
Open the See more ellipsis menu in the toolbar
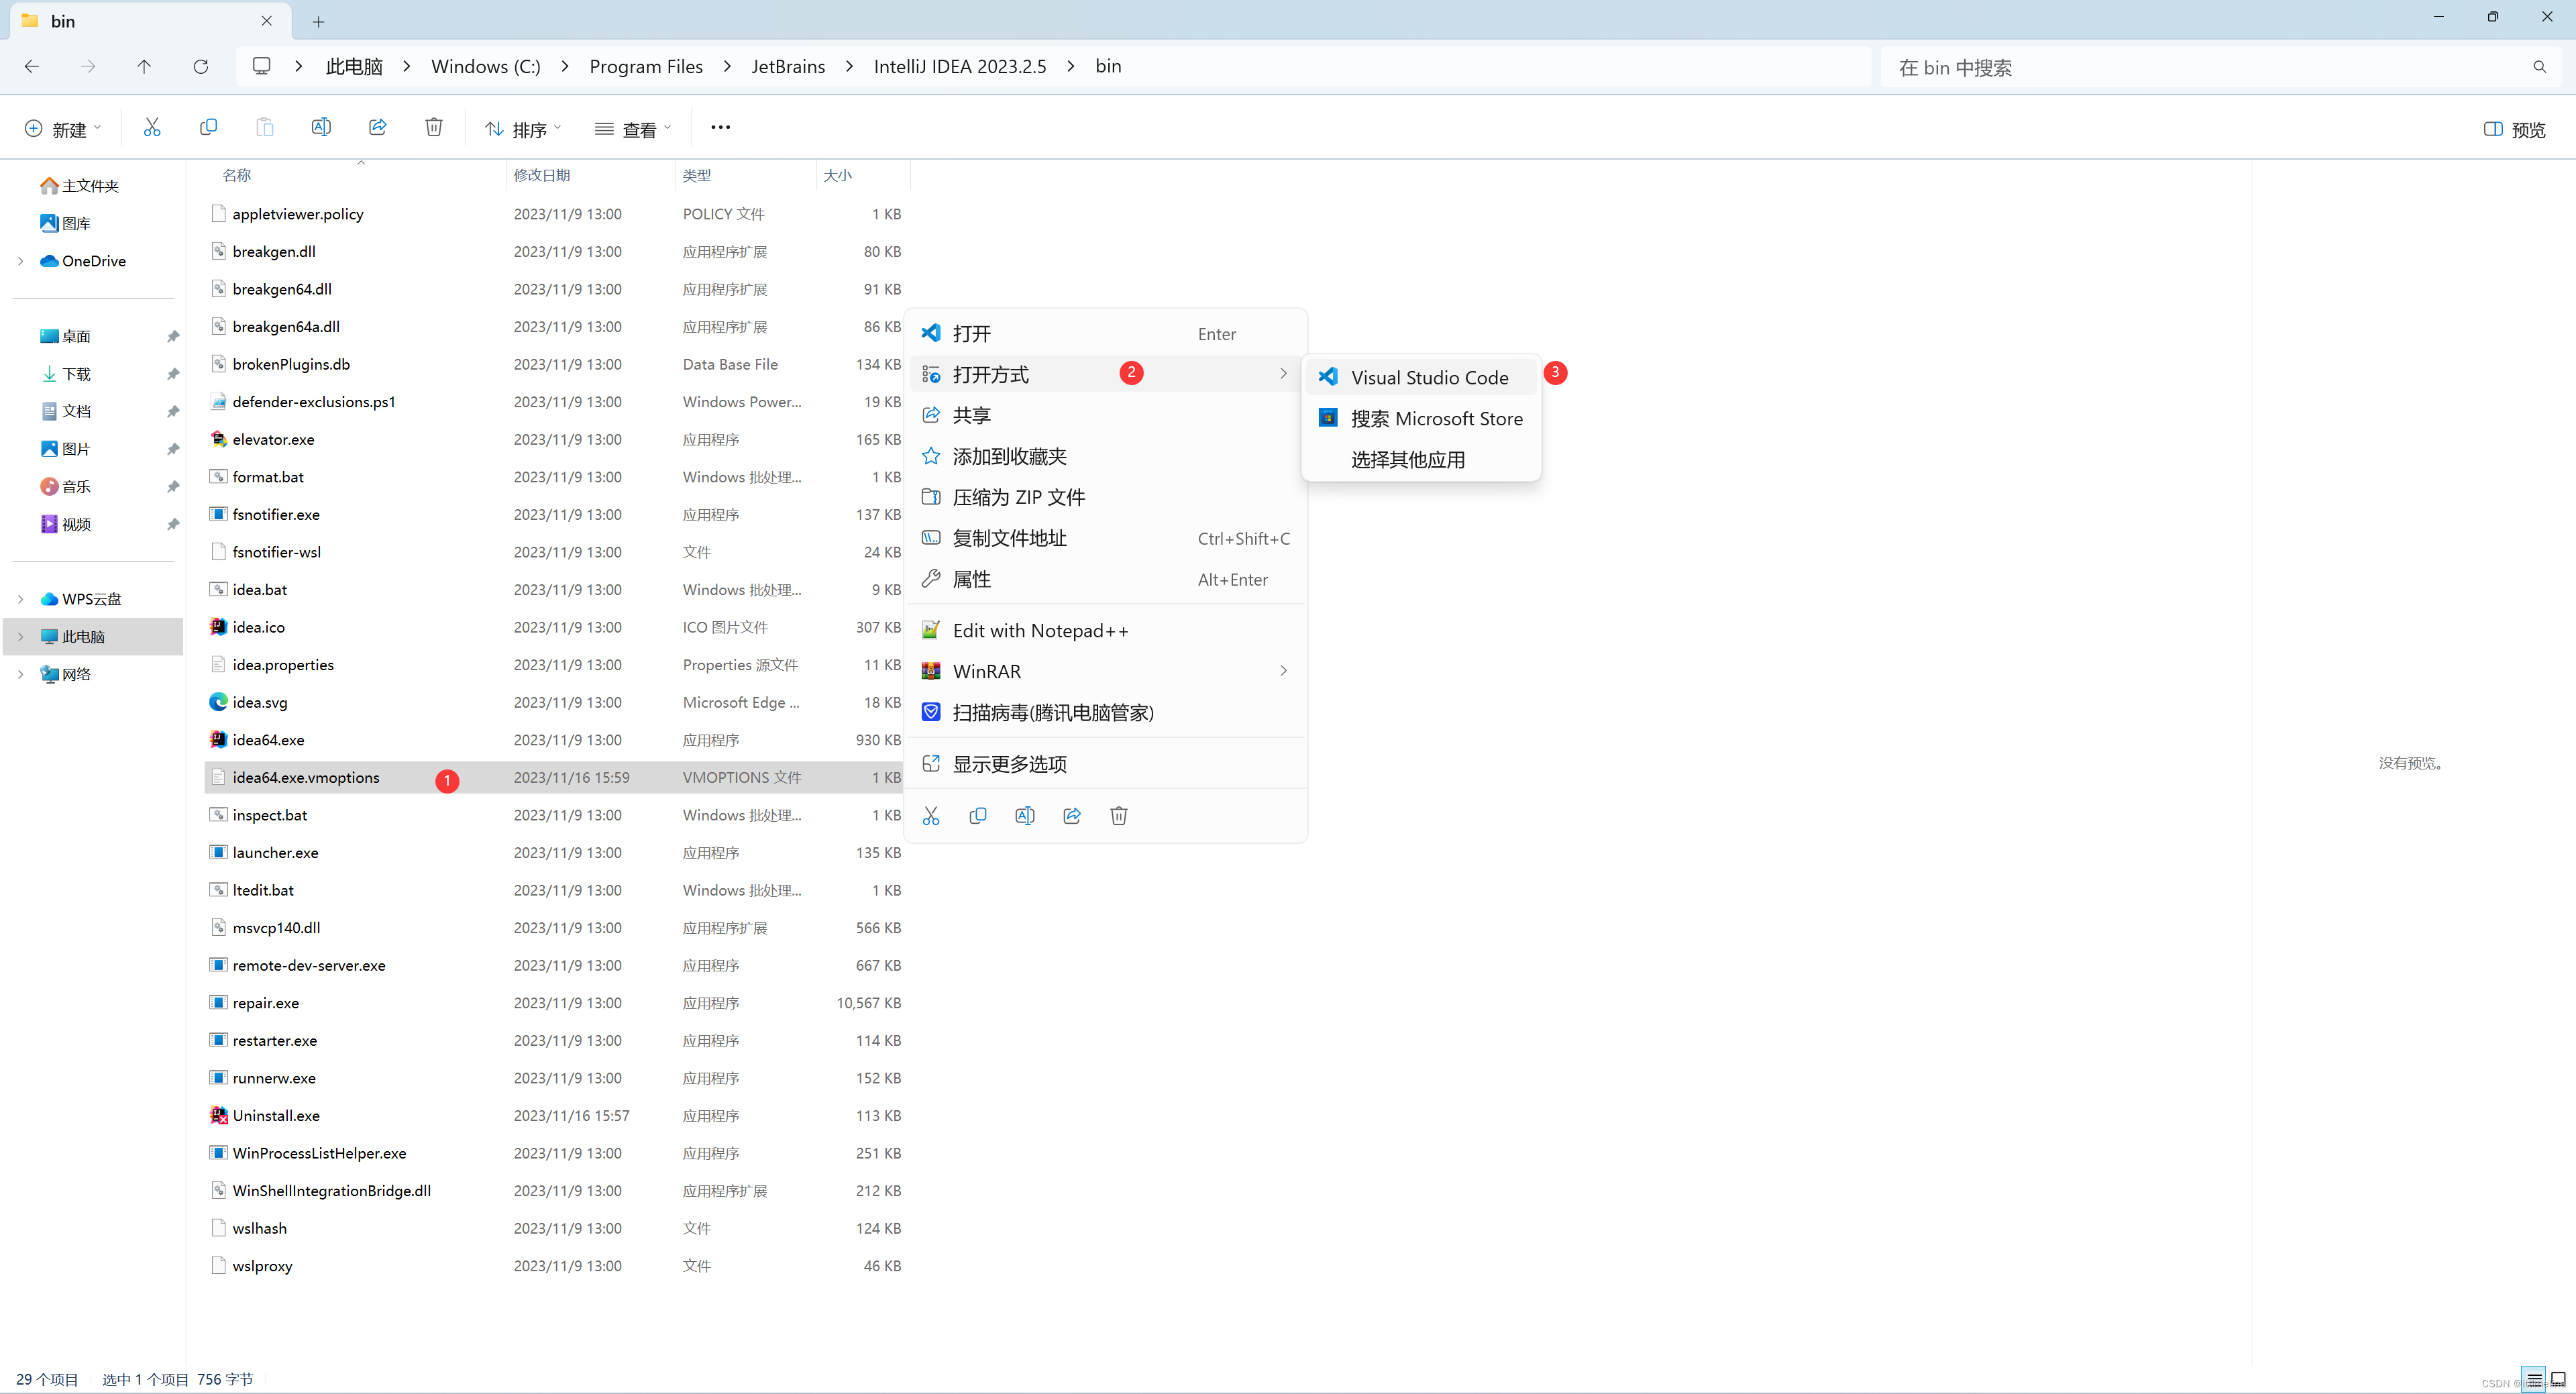720,127
